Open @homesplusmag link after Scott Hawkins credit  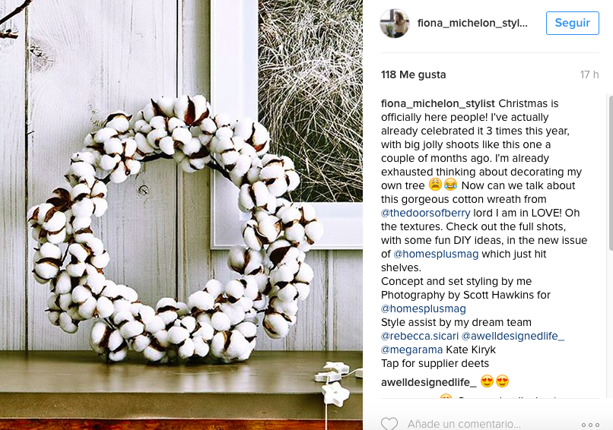[424, 308]
